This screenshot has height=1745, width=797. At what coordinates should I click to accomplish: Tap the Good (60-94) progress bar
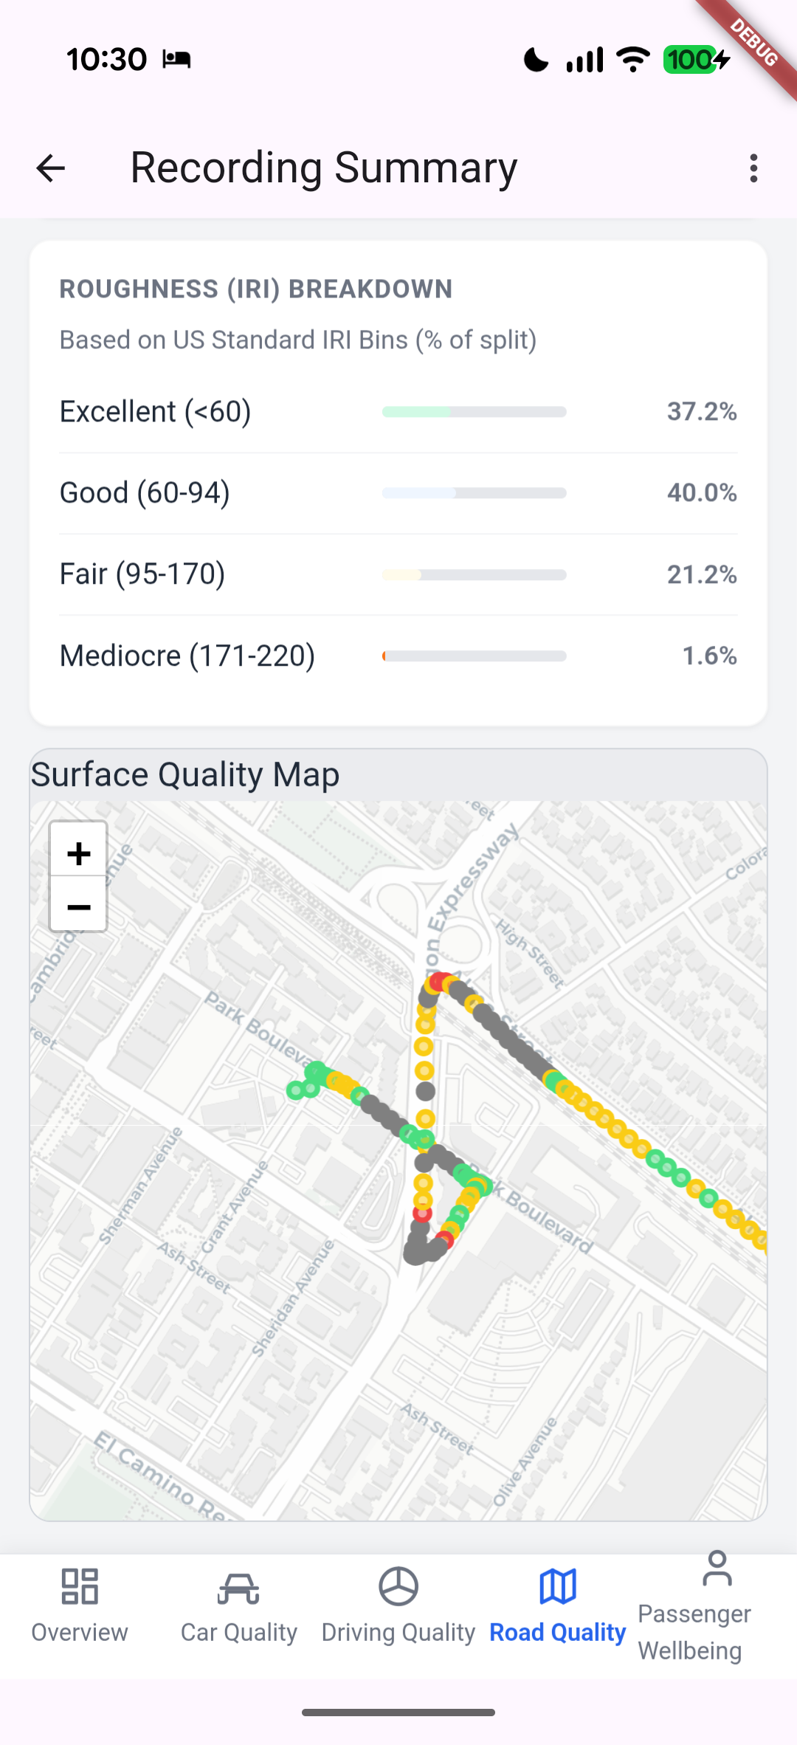click(474, 493)
